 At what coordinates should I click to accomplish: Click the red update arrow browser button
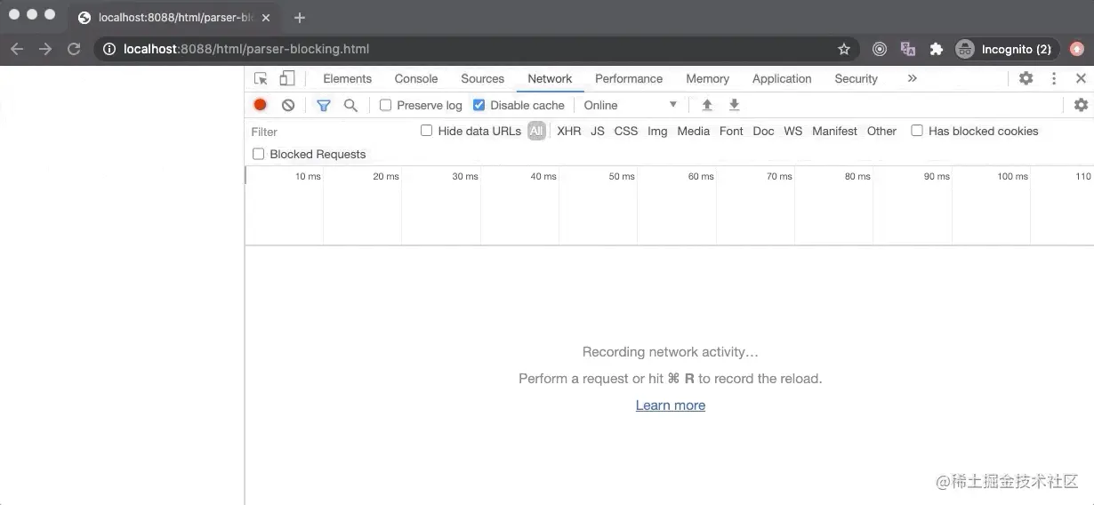tap(1077, 49)
